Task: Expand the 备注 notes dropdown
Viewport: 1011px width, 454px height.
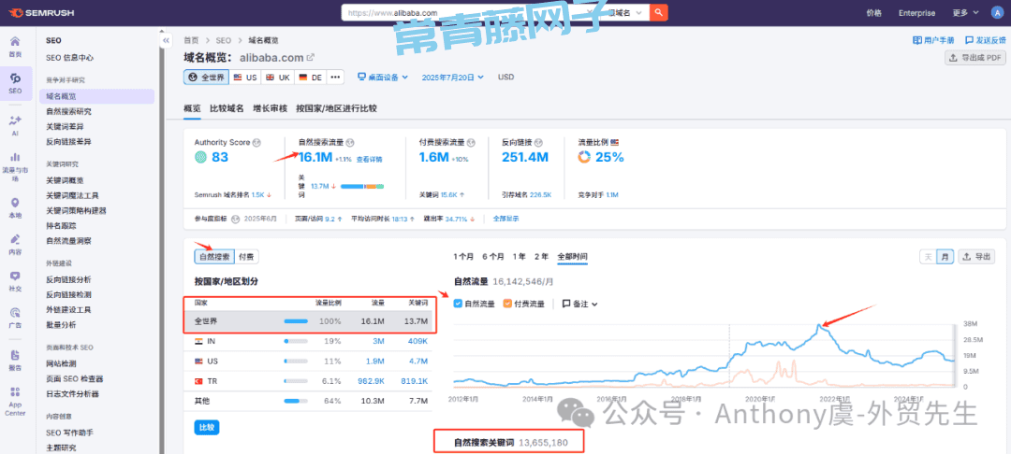Action: [x=579, y=304]
